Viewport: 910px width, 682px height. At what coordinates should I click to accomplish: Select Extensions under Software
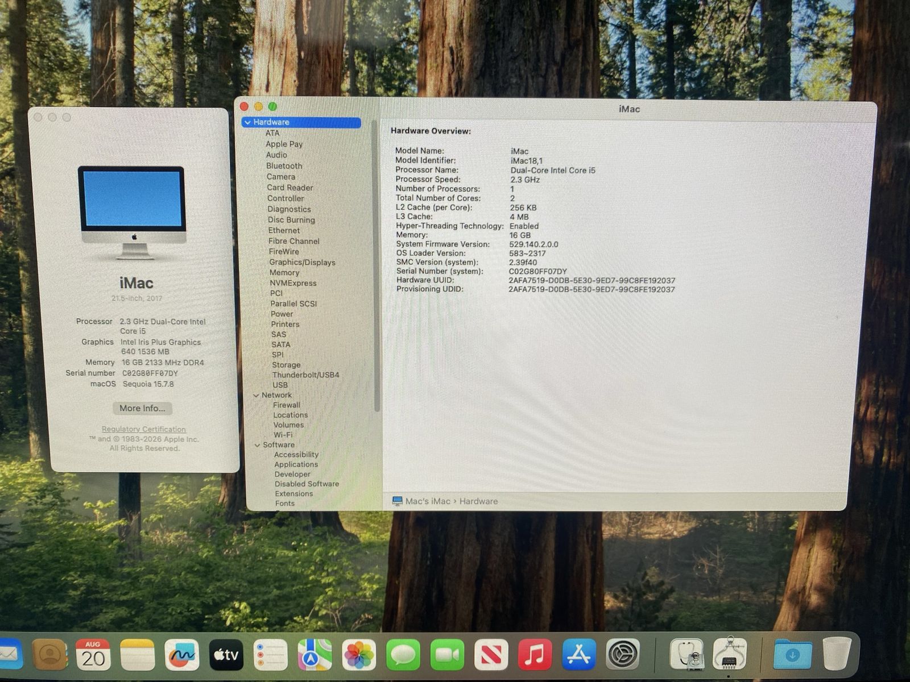[294, 493]
